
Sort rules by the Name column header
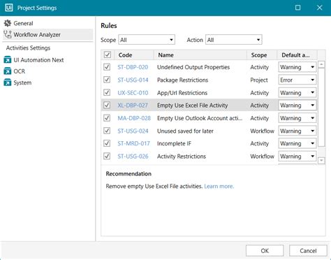tap(200, 55)
